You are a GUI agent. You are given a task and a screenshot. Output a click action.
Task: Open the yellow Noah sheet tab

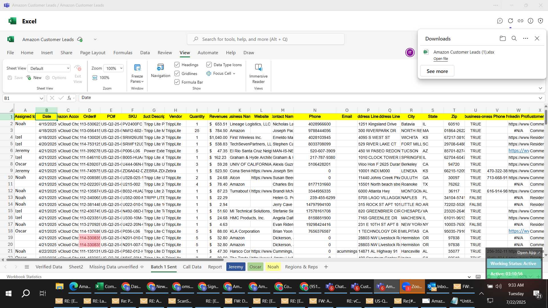coord(273,267)
